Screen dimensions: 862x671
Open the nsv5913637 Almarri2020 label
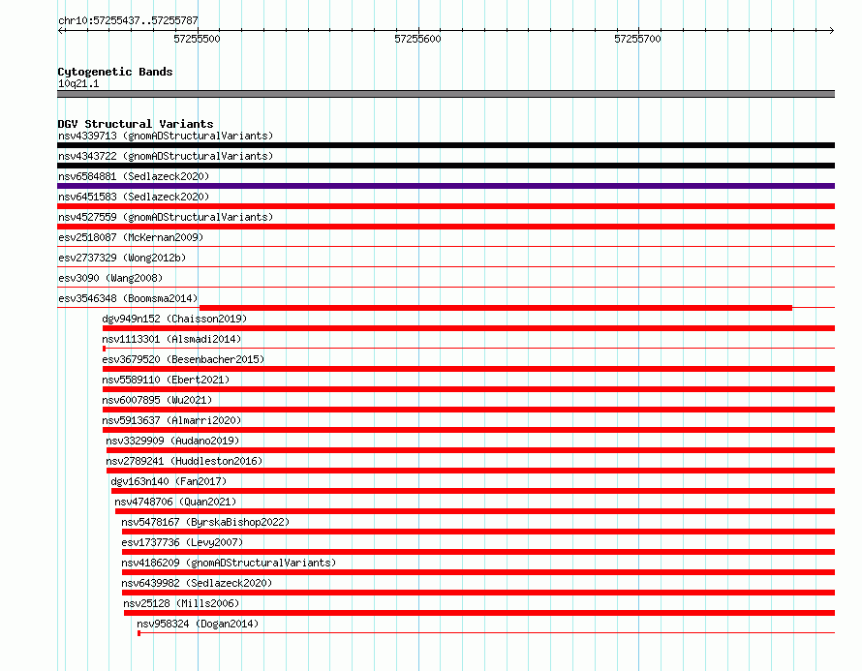pos(171,420)
